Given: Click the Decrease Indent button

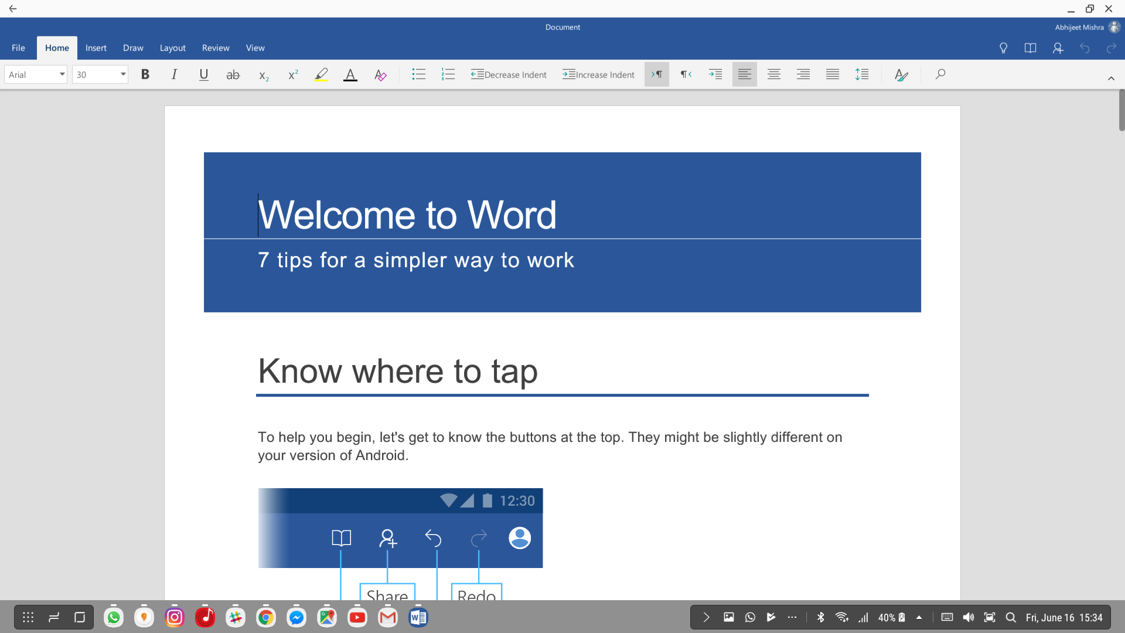Looking at the screenshot, I should 508,74.
